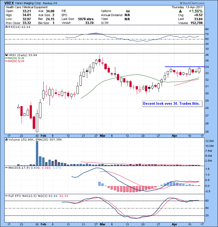Screen dimensions: 218x227
Task: Click the 12.5M volume axis label
Action: point(210,141)
